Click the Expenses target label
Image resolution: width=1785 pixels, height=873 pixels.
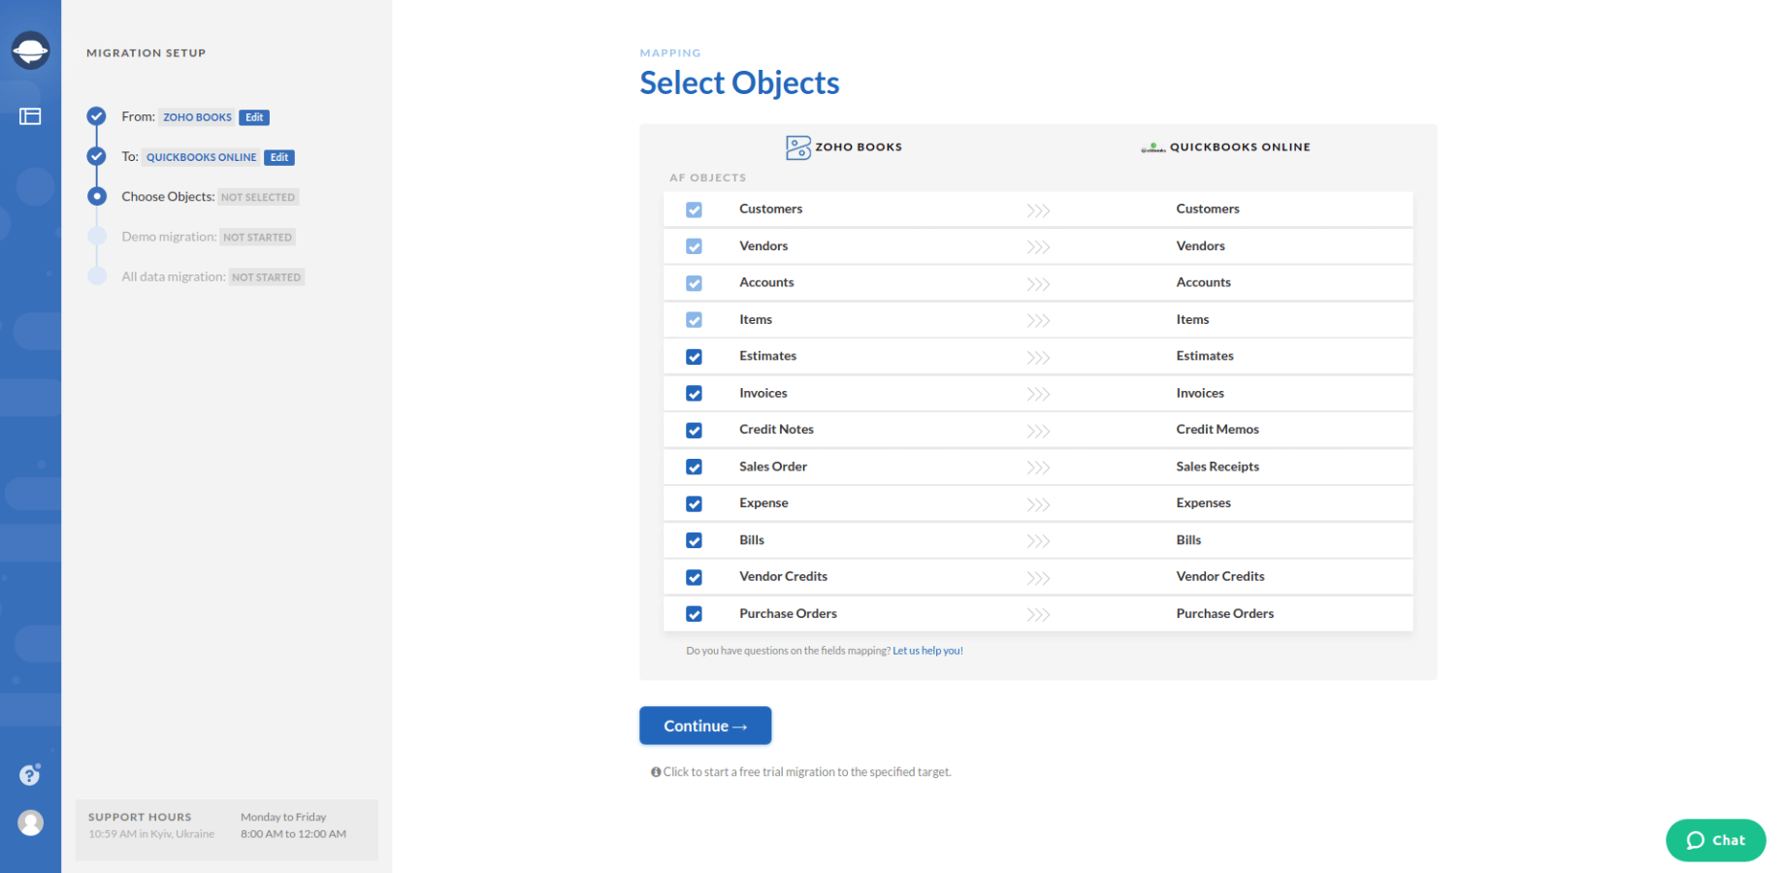click(x=1203, y=503)
